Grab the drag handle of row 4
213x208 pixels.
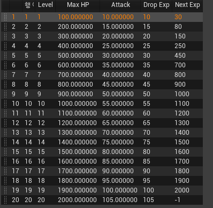(x=5, y=46)
